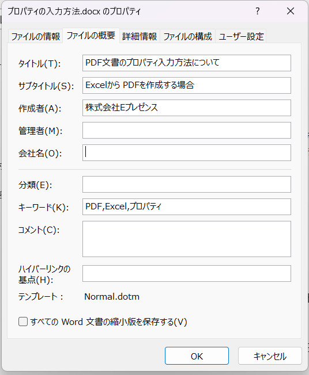Switch to the ファイルの情報 tab
The width and height of the screenshot is (309, 375).
tap(36, 36)
